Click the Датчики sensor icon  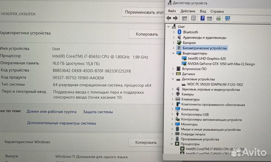(178, 74)
